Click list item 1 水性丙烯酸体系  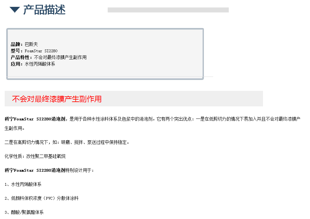point(23,184)
